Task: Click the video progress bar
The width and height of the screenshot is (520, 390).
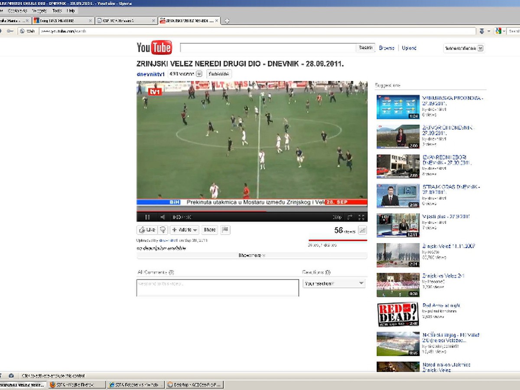Action: [x=252, y=211]
